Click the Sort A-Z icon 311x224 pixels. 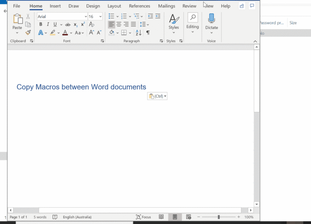(x=138, y=32)
